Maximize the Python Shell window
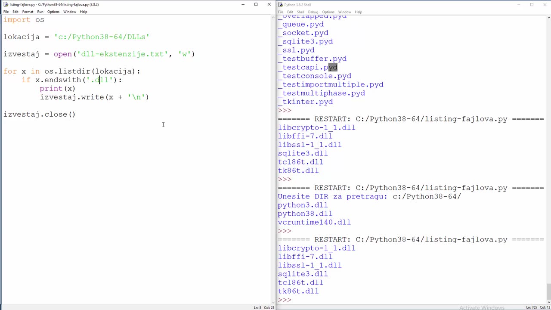Viewport: 551px width, 310px height. (x=532, y=4)
